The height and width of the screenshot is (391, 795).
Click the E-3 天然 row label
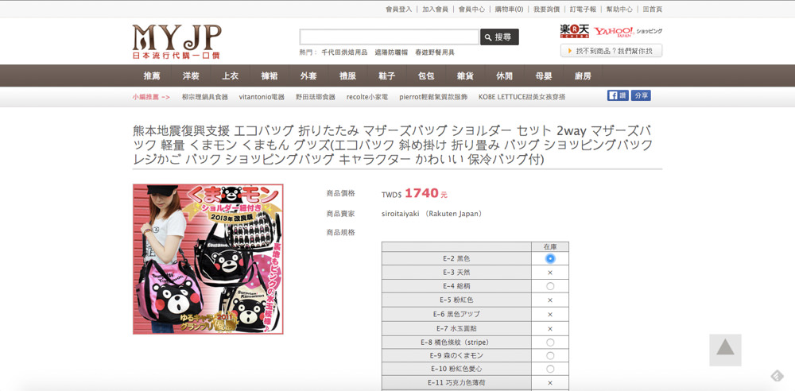[456, 273]
